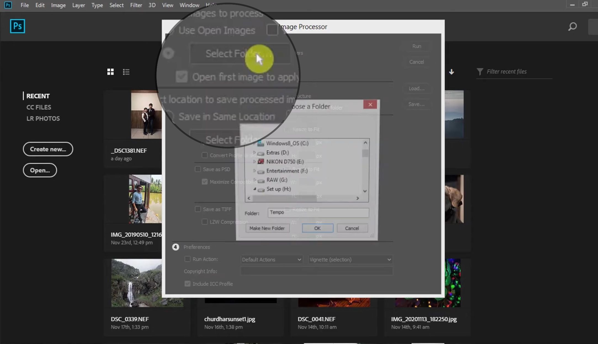The width and height of the screenshot is (598, 344).
Task: Open the Filter menu
Action: click(x=136, y=5)
